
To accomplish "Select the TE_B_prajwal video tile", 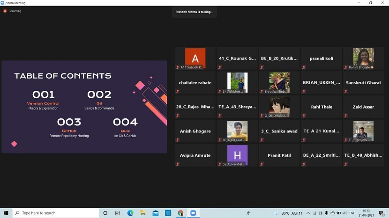I will point(363,131).
